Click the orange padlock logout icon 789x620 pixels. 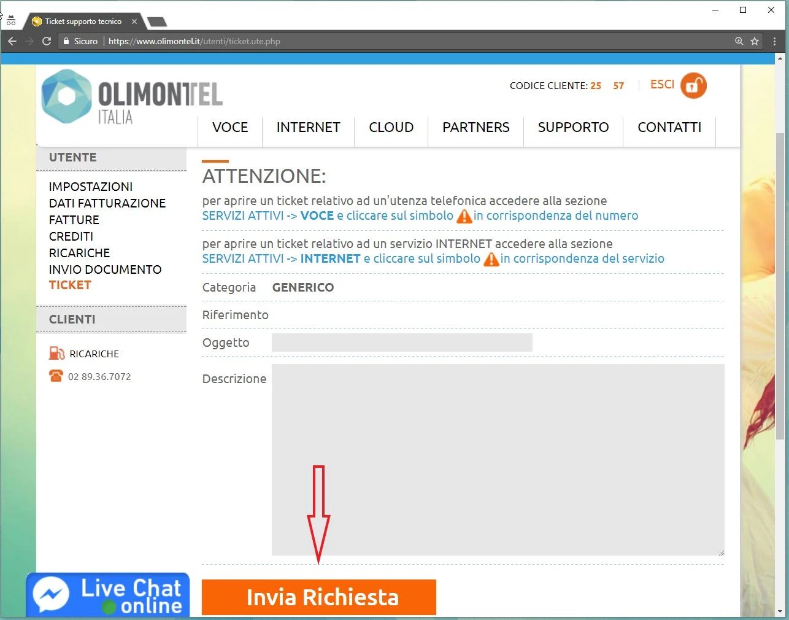[693, 86]
